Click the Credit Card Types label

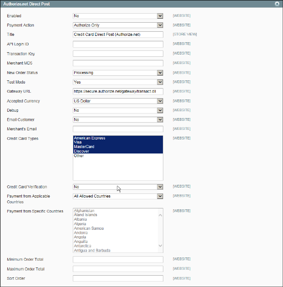pos(23,139)
